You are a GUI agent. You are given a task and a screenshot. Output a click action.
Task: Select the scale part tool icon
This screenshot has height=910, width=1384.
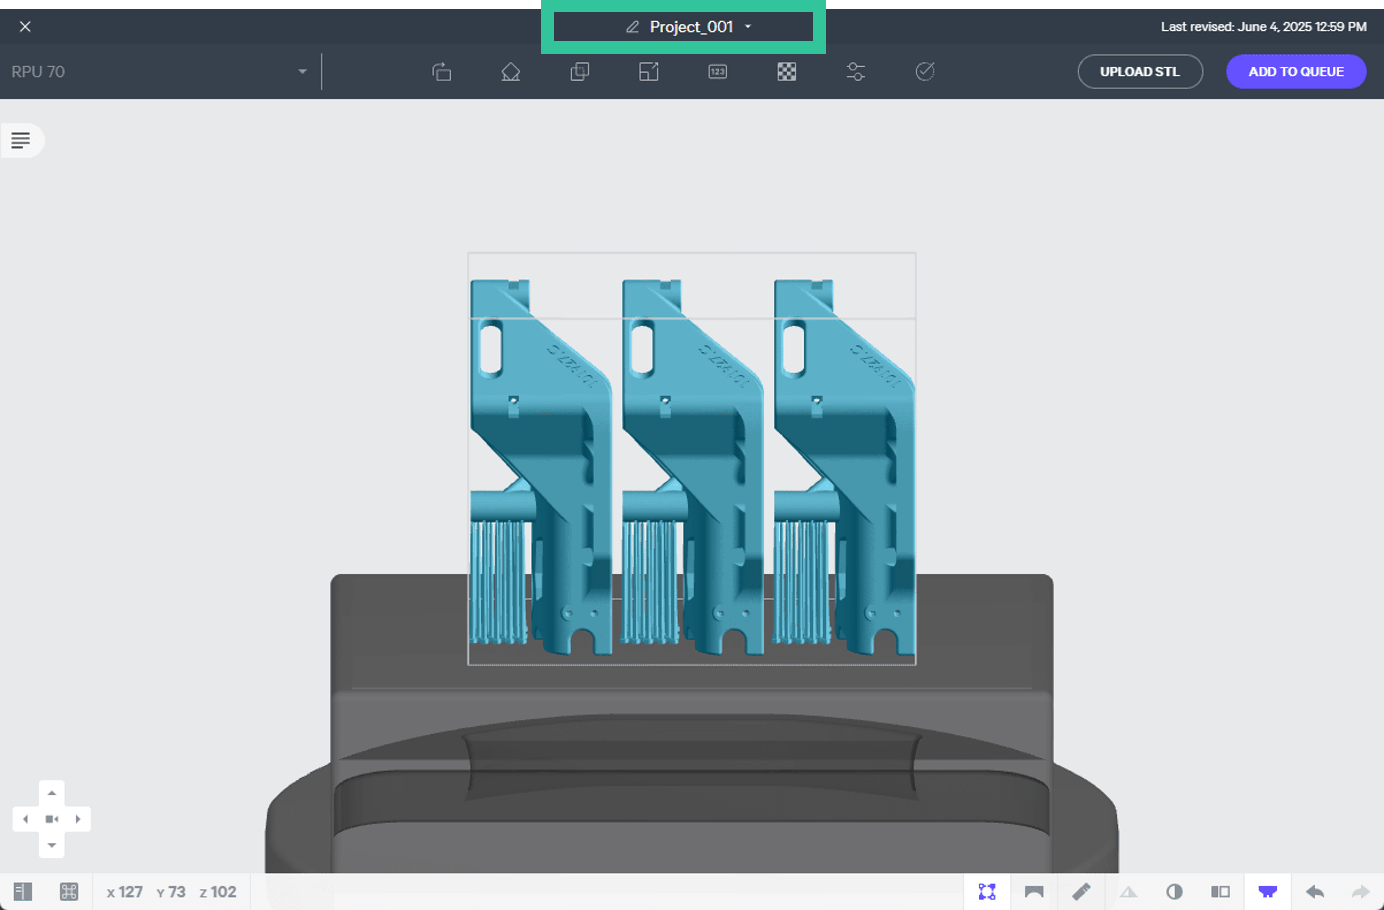649,72
